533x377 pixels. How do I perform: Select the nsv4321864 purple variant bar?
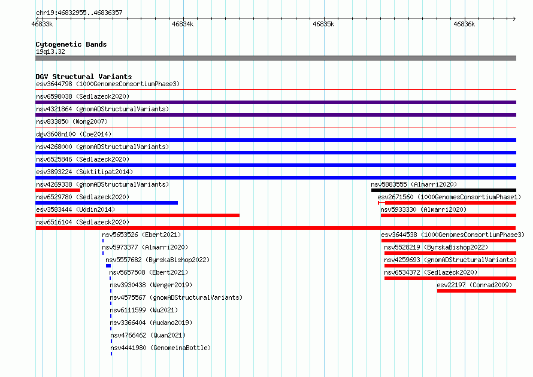[275, 115]
